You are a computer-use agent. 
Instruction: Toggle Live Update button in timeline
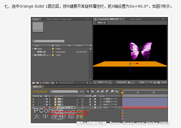88,91
